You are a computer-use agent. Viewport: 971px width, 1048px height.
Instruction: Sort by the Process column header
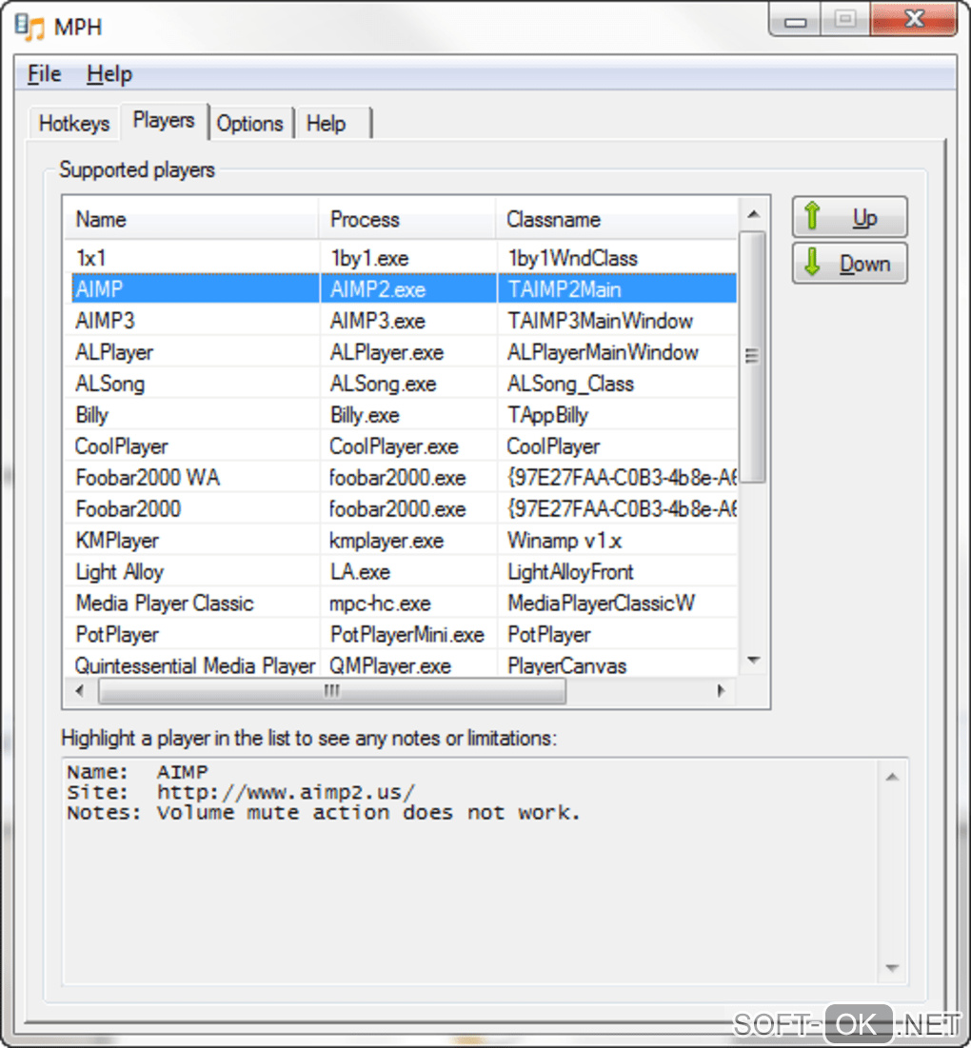(x=407, y=219)
